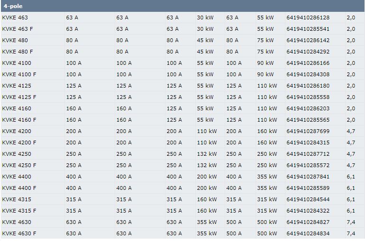
Task: Select EAN code 6419410286180
Action: [x=308, y=86]
